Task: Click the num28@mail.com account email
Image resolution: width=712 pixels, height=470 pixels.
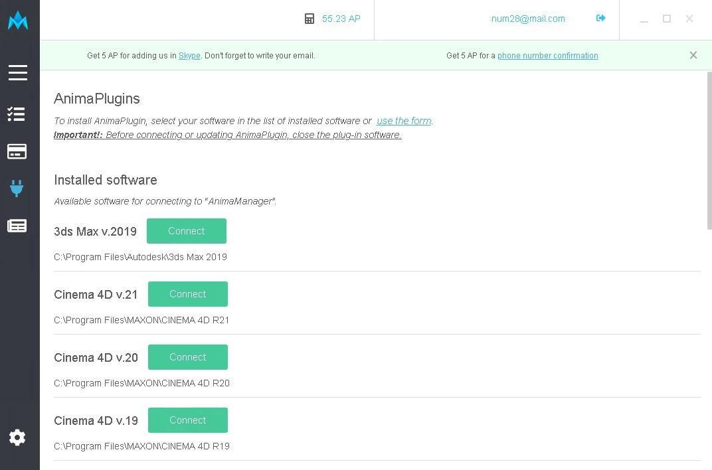Action: click(528, 19)
